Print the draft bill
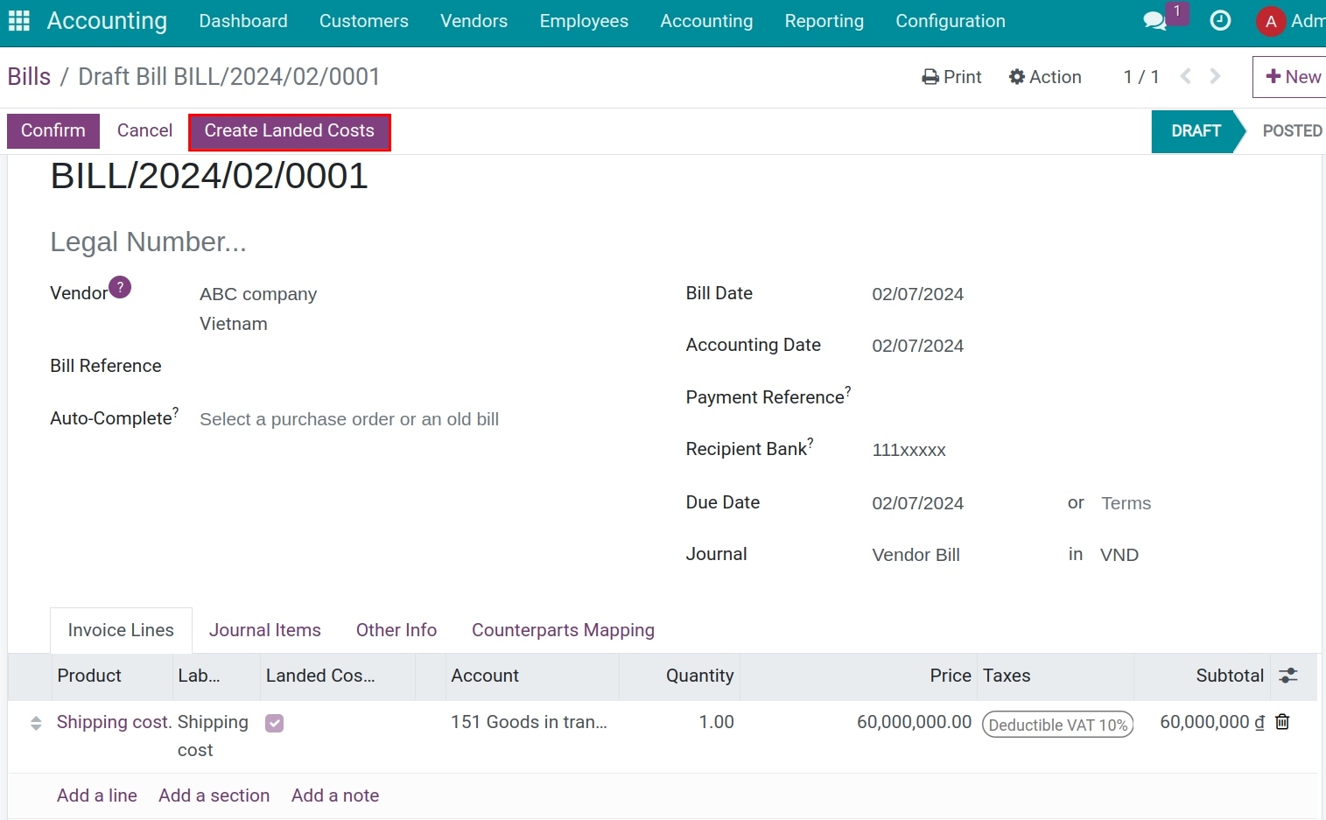The width and height of the screenshot is (1326, 820). click(x=951, y=77)
